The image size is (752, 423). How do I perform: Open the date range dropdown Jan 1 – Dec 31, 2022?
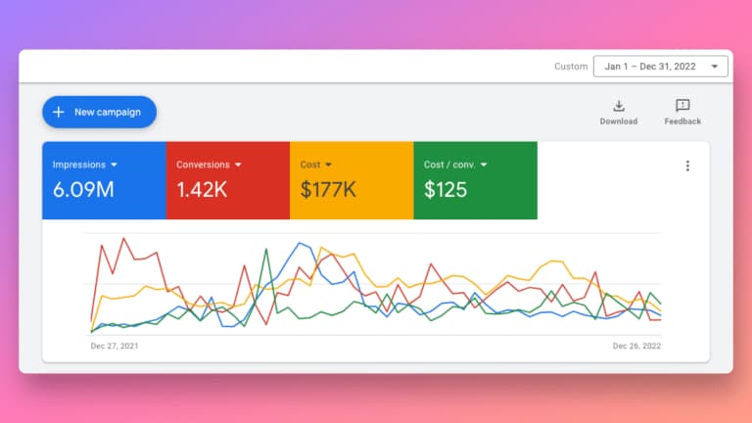tap(660, 67)
